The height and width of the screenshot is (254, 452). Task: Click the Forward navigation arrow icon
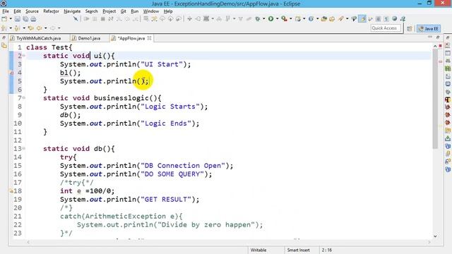pyautogui.click(x=52, y=28)
